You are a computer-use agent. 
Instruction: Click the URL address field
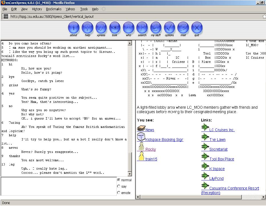(134, 17)
